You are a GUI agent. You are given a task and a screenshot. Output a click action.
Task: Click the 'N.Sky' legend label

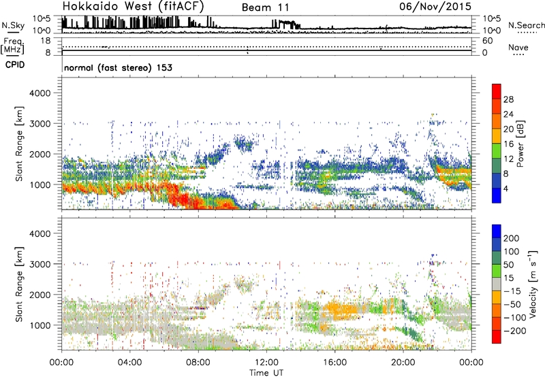pyautogui.click(x=13, y=26)
